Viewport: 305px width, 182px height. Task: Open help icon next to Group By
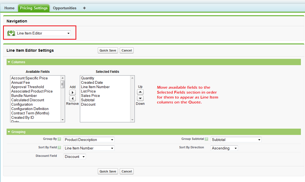[59, 139]
